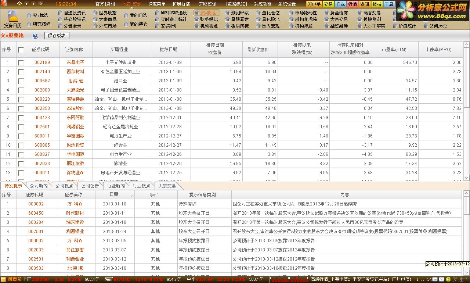Go to the home page icon
470x283 pixels.
(x=20, y=4)
